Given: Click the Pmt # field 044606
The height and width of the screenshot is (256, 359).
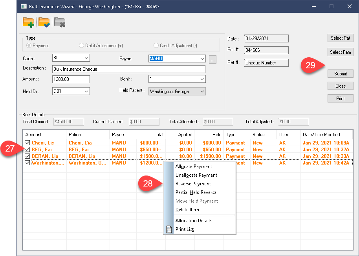Looking at the screenshot, I should (x=266, y=50).
